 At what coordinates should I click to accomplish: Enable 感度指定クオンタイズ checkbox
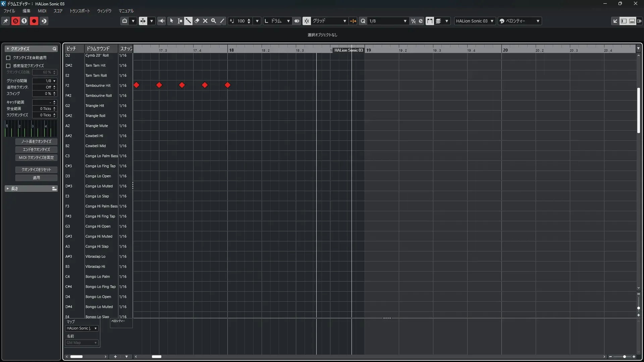pos(8,66)
